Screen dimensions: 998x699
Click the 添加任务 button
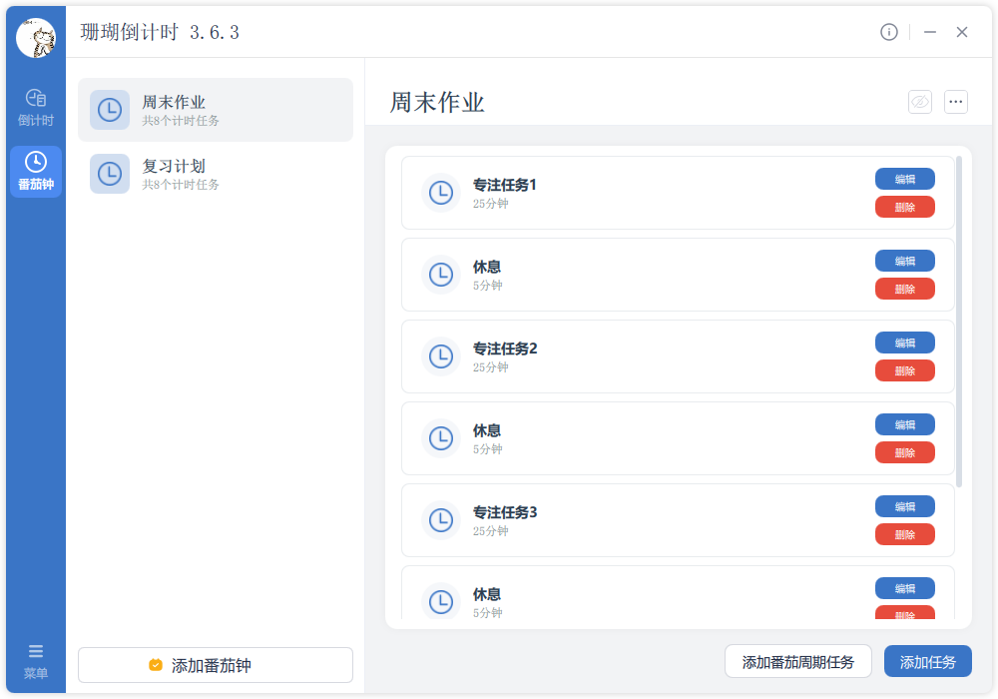(928, 661)
